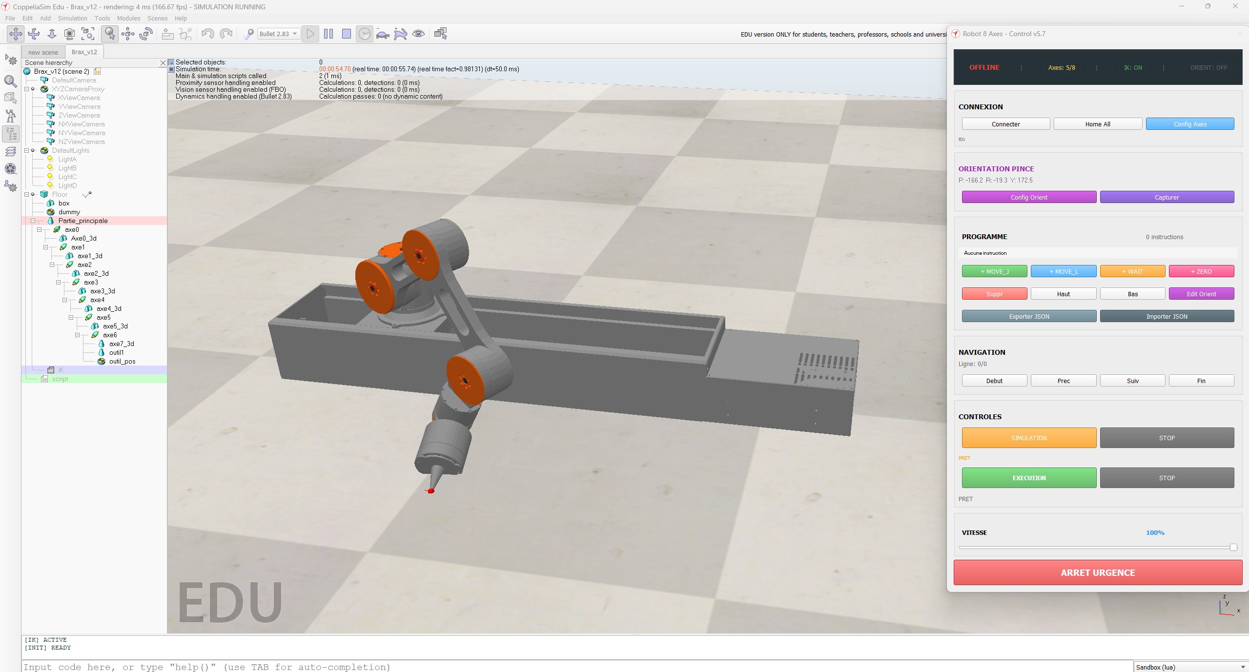Click the start simulation play button
Screen dimensions: 1249x672
[x=310, y=34]
